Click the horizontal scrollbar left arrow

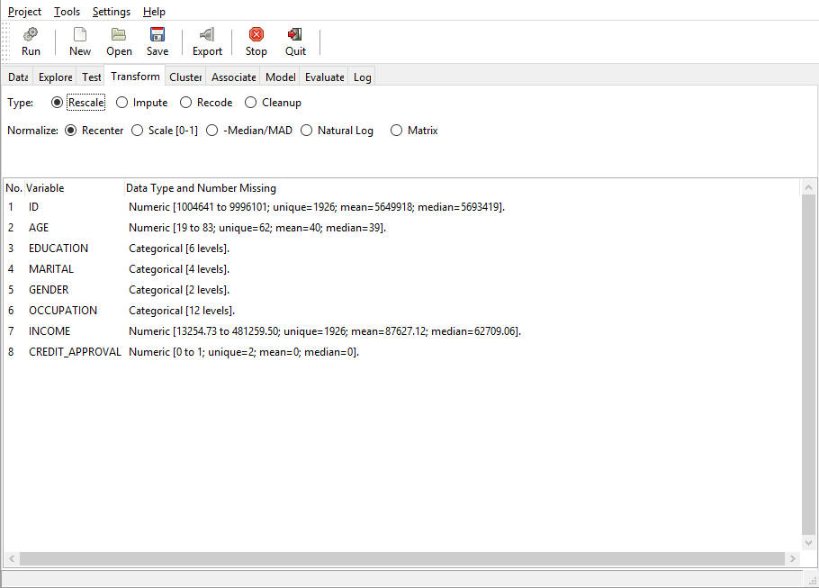point(12,558)
